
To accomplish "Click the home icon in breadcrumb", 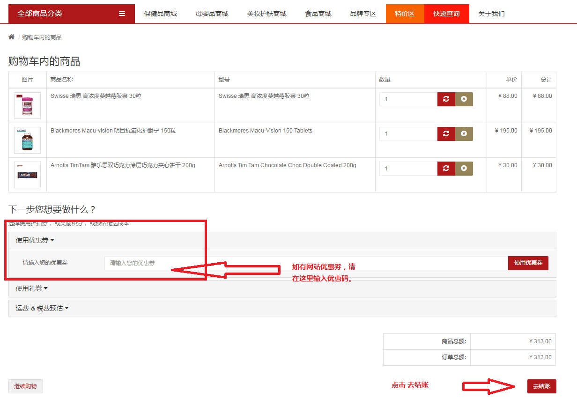I will point(12,37).
